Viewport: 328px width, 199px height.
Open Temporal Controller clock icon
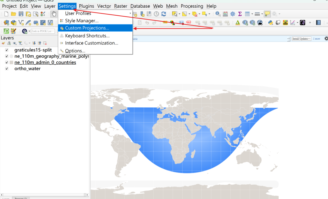pos(156,14)
